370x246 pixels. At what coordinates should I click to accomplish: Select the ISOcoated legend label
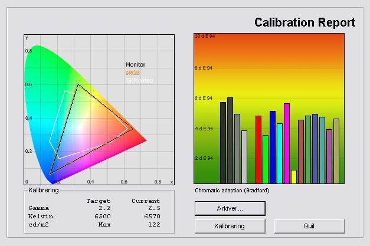[x=139, y=80]
